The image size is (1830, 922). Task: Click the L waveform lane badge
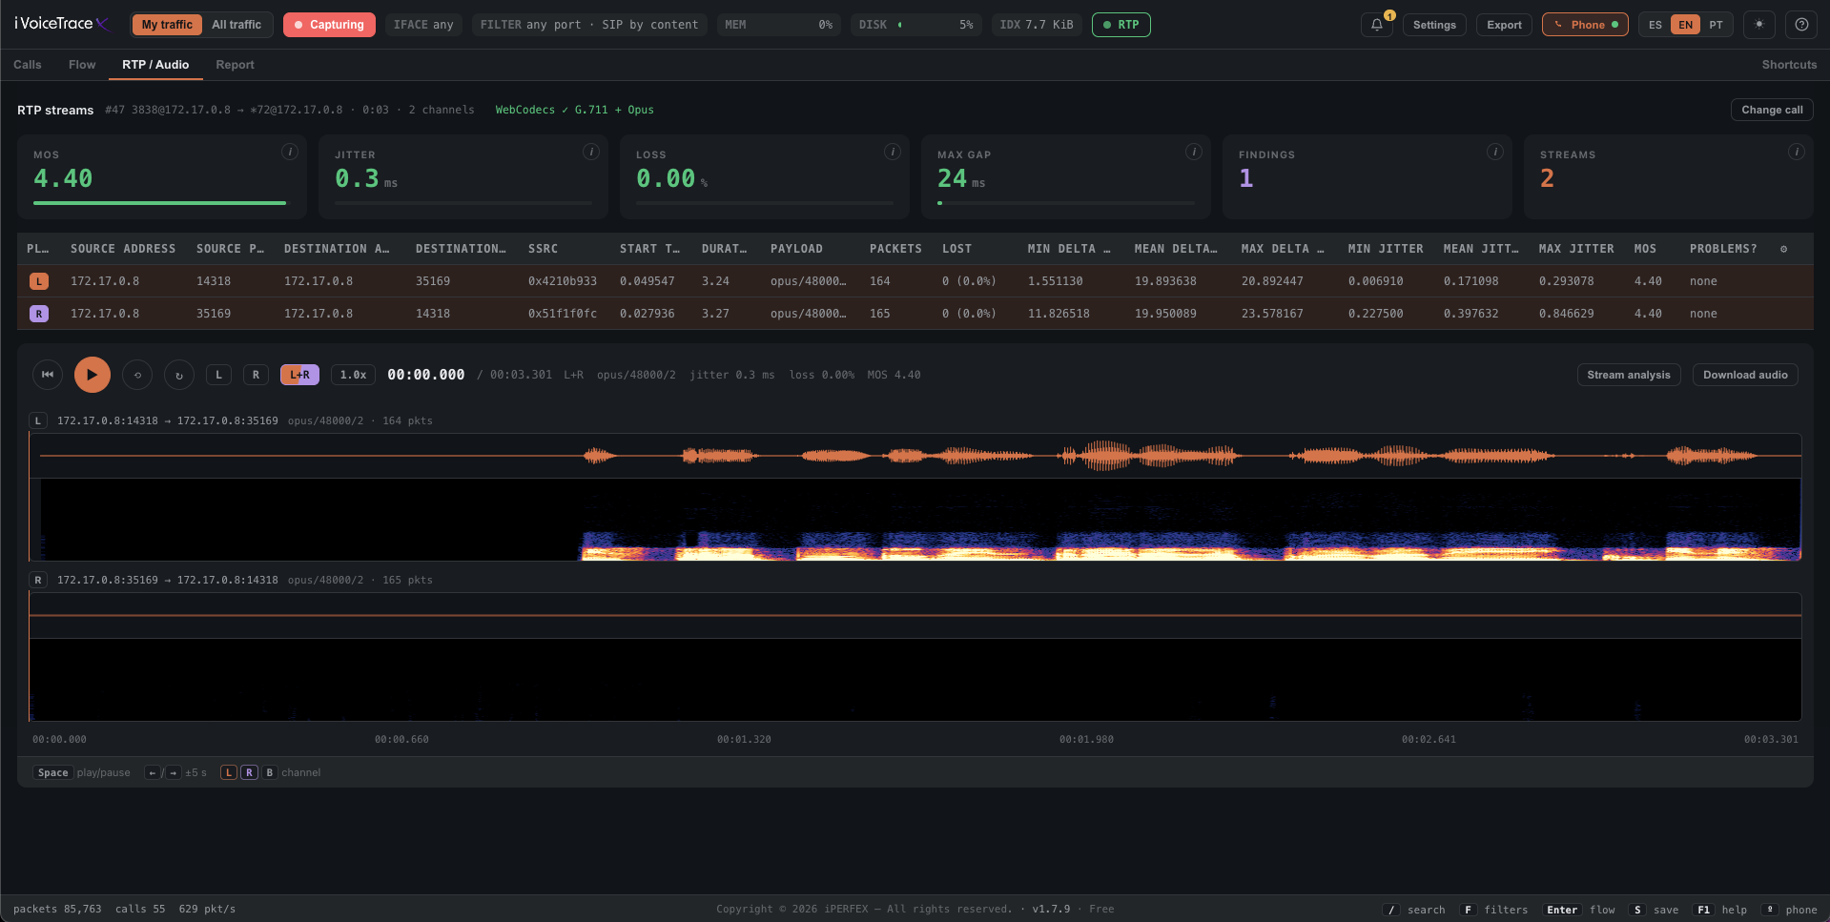pyautogui.click(x=38, y=420)
